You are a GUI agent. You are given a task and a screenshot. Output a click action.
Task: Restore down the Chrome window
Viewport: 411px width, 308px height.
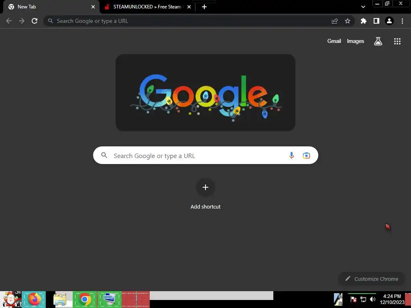coord(387,4)
